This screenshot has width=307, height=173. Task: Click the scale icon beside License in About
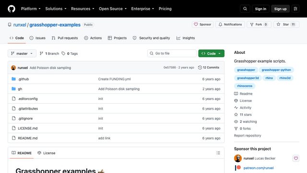coord(236,100)
